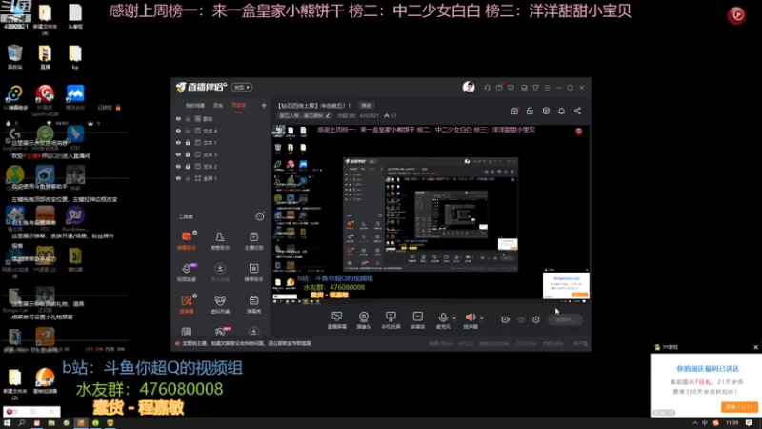Viewport: 762px width, 429px height.
Task: Open the mode switch pill next to logo
Action: (242, 87)
